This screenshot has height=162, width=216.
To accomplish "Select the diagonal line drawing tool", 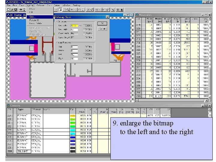I will point(113,10).
